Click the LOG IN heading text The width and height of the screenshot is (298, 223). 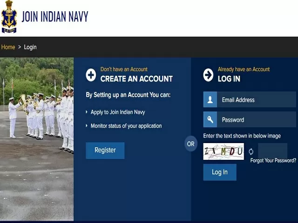(229, 79)
